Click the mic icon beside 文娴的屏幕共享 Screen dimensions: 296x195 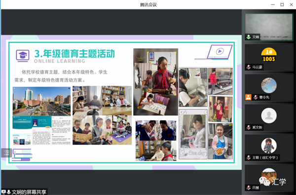pos(8,192)
